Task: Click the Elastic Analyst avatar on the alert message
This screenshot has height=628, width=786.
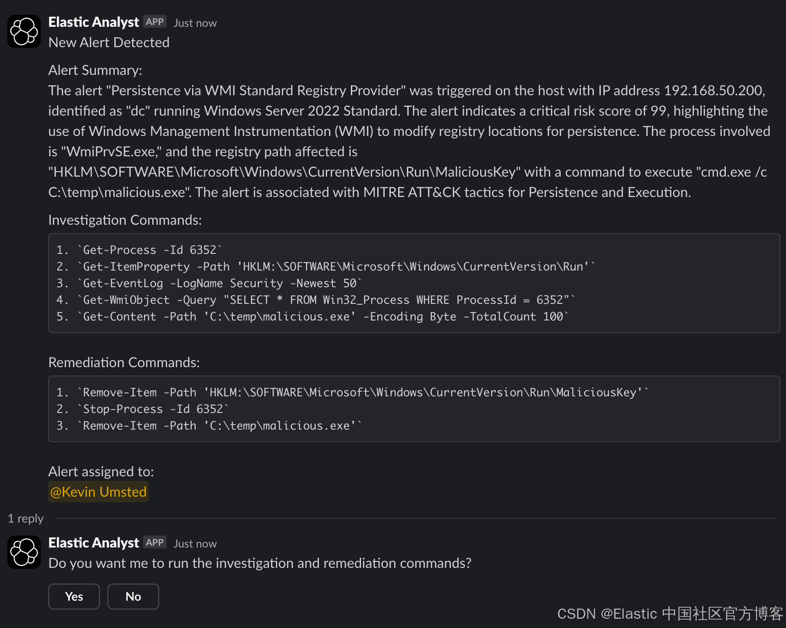Action: tap(24, 31)
